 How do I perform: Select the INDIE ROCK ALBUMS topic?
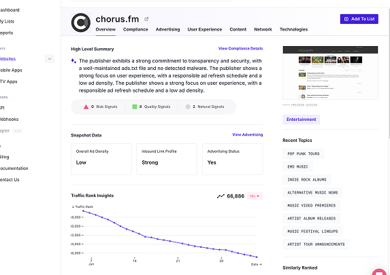307,180
